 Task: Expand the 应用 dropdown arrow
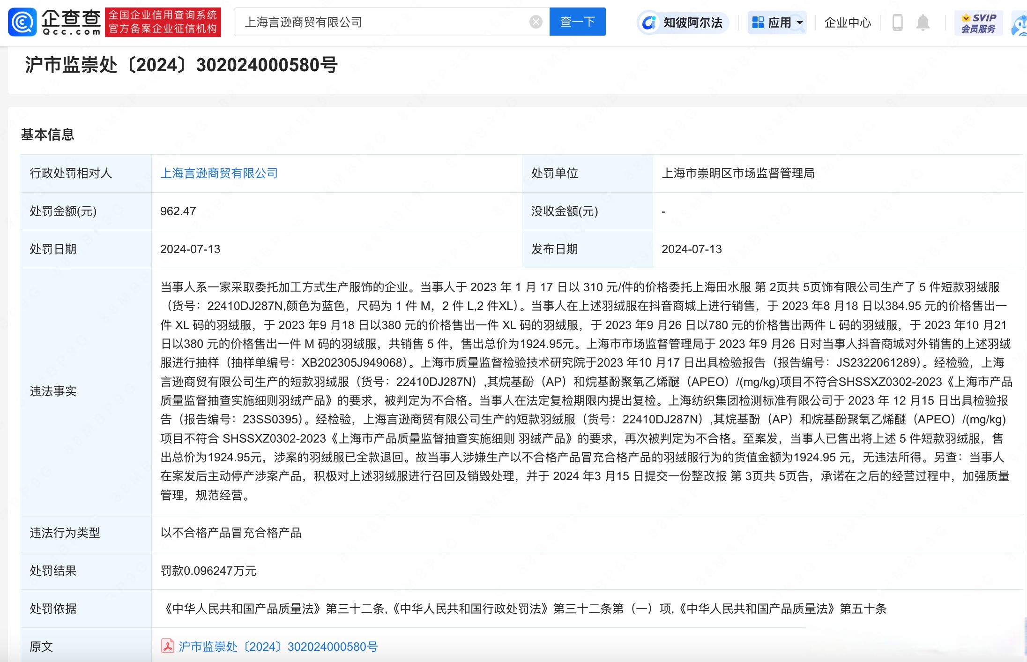pyautogui.click(x=800, y=23)
